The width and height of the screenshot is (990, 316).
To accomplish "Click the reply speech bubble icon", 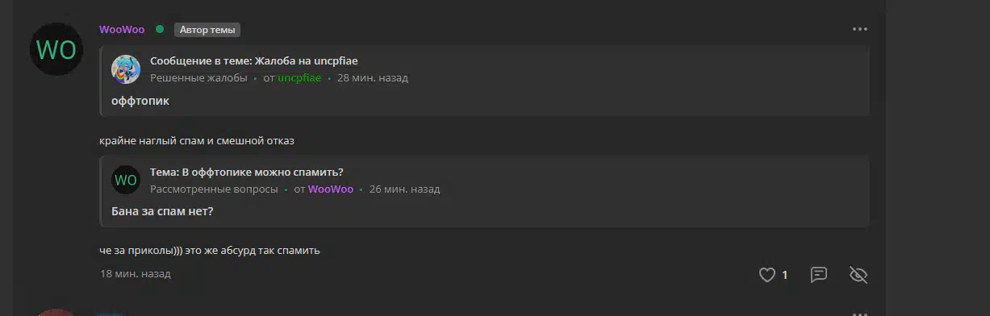I will [x=818, y=275].
